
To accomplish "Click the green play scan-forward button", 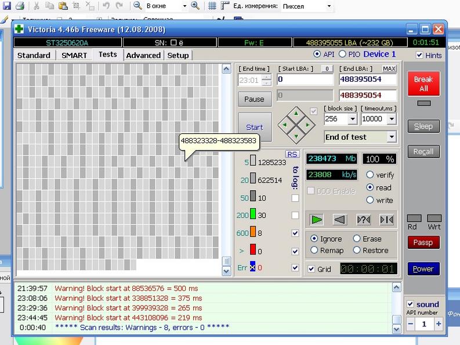I will 316,219.
